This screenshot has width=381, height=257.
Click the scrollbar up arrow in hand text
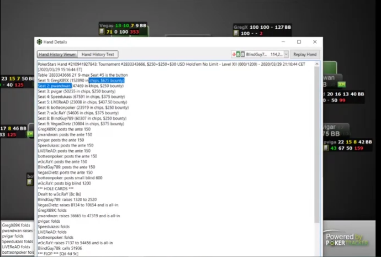(317, 64)
